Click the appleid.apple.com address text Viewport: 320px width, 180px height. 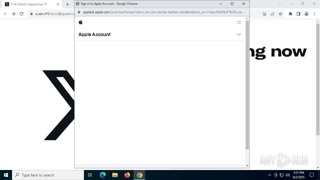coord(163,12)
